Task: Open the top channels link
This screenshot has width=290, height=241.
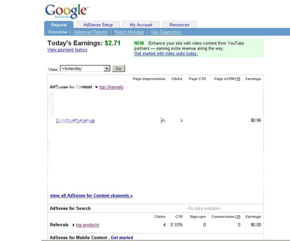Action: [111, 87]
